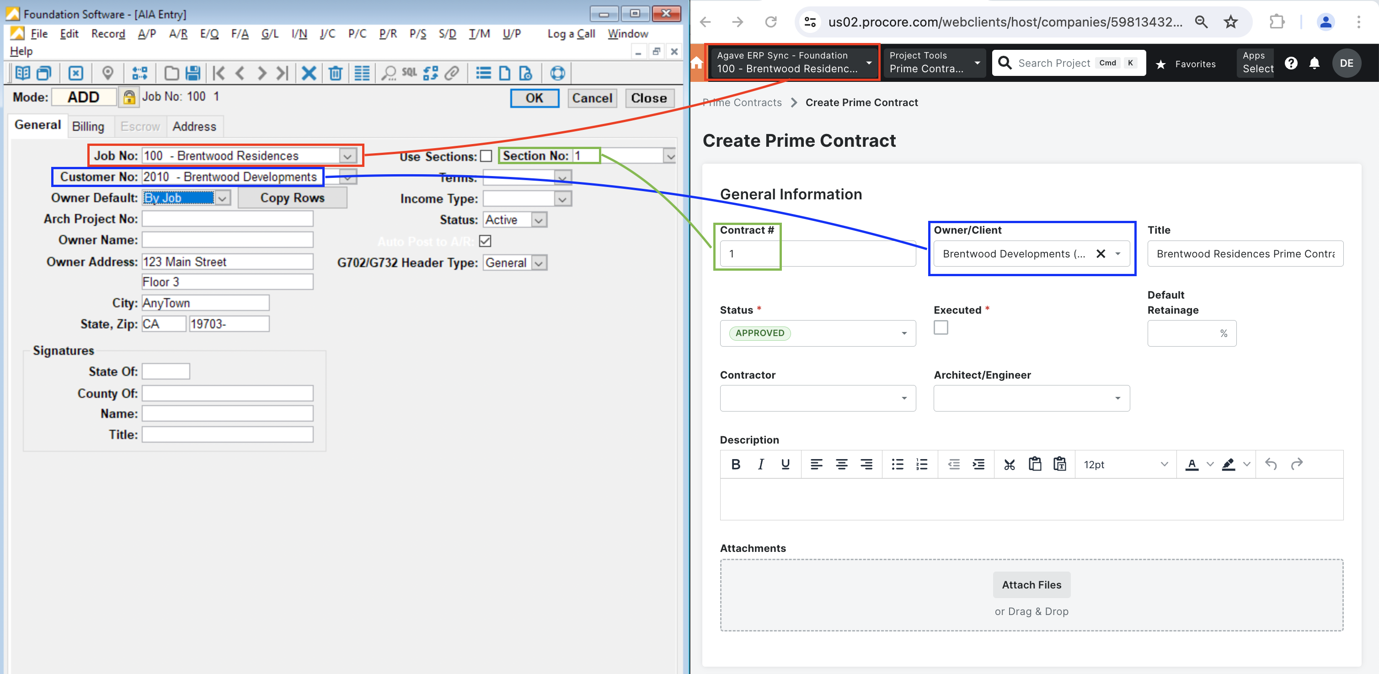The width and height of the screenshot is (1379, 674).
Task: Click the SQL toolbar icon
Action: point(410,72)
